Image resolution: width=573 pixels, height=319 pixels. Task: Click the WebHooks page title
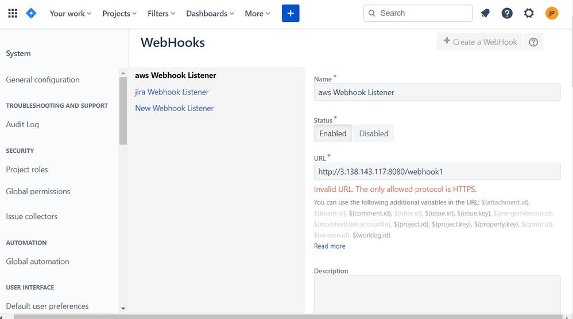click(x=172, y=42)
